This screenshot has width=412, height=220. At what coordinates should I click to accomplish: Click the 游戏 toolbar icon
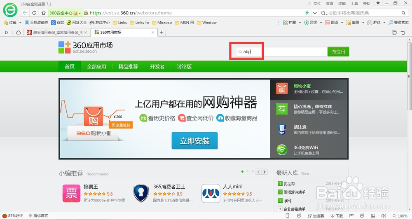[374, 23]
